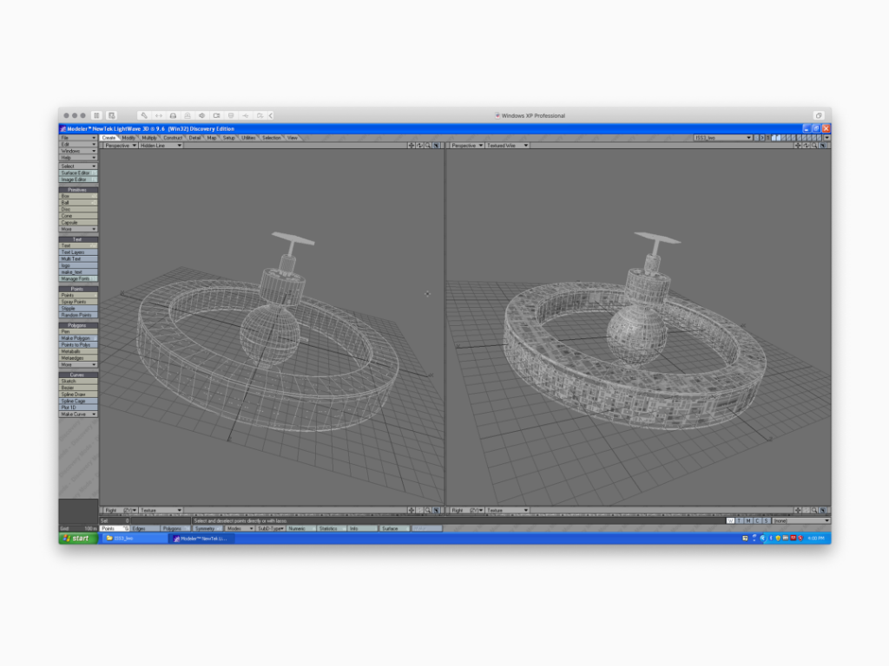Click the move icon in the bottom-left Right viewport header
The width and height of the screenshot is (889, 666).
pos(411,510)
